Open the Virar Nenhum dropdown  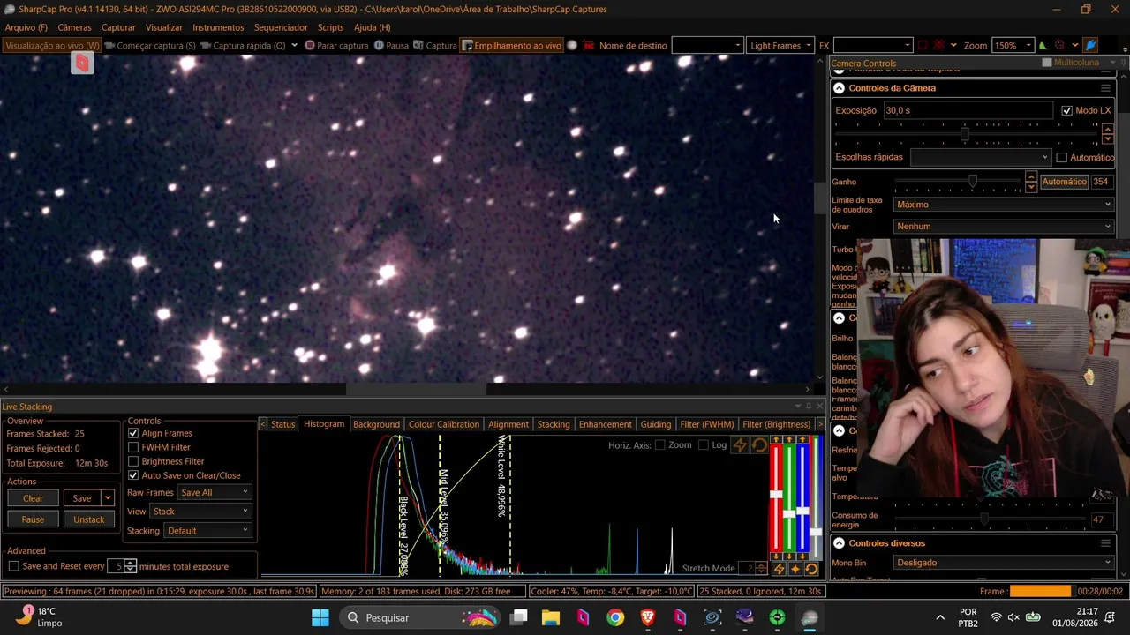coord(1004,227)
